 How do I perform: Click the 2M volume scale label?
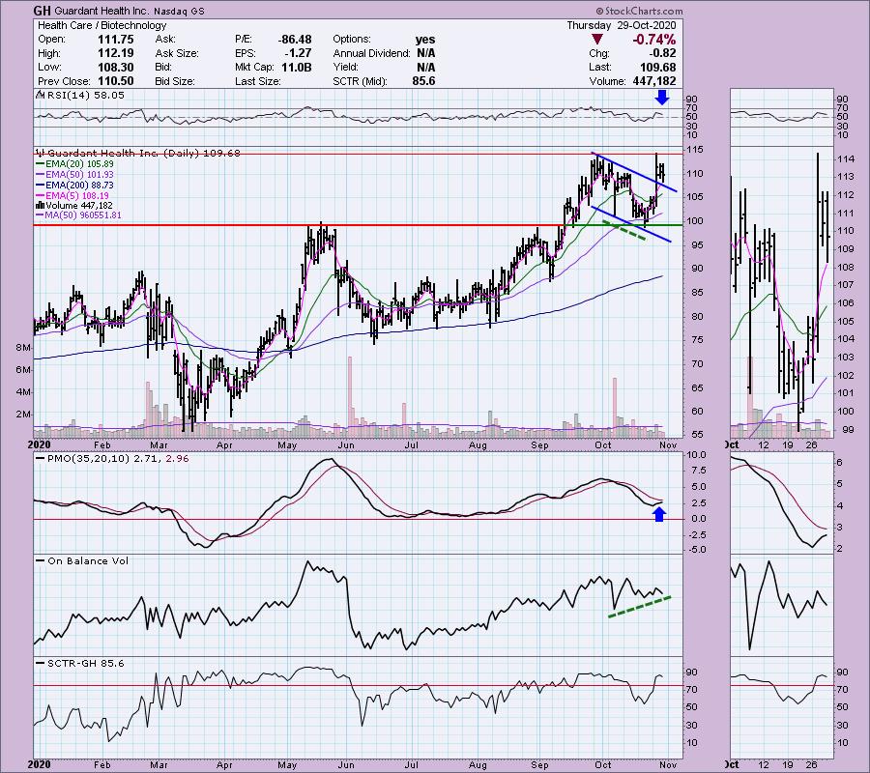[x=23, y=415]
